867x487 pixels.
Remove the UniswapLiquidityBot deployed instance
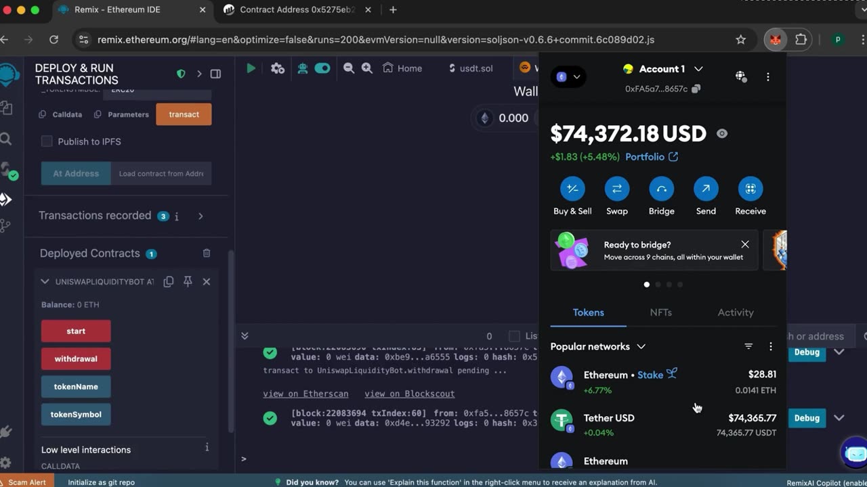tap(207, 281)
